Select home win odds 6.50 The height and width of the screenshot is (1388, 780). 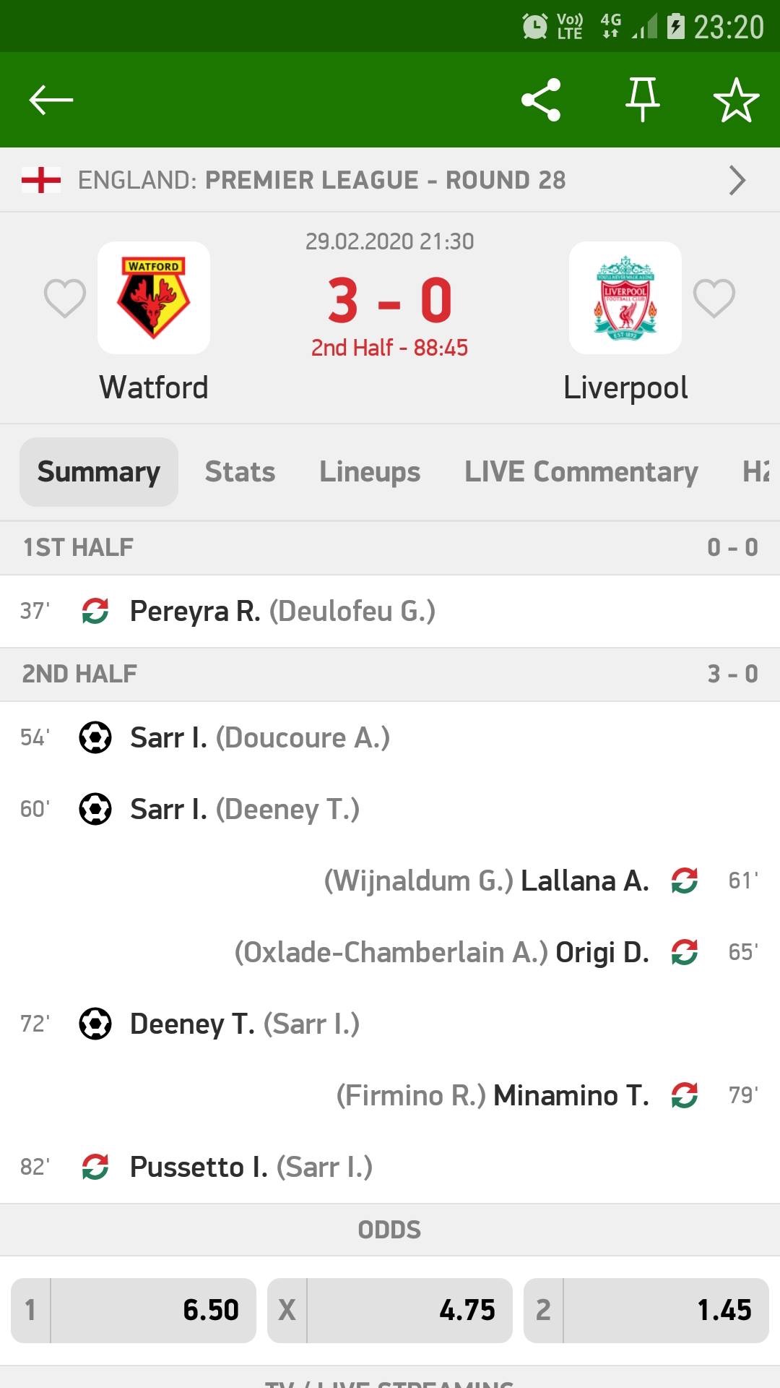click(x=134, y=1310)
